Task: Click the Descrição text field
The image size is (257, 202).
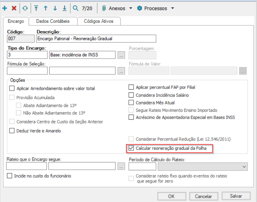Action: 96,39
